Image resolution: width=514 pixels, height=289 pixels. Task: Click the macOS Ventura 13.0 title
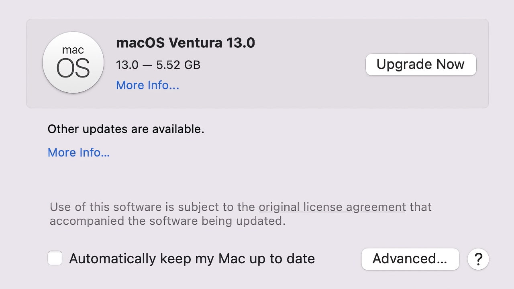[x=185, y=43]
